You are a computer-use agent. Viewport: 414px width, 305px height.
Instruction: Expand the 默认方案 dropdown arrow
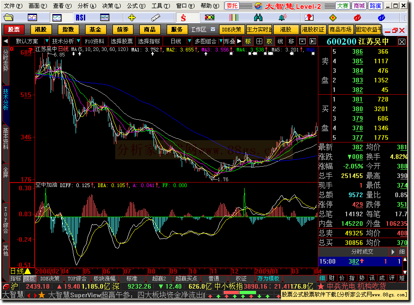47,41
